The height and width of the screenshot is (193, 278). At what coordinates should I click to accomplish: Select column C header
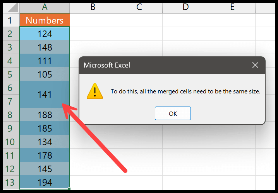tap(139, 8)
